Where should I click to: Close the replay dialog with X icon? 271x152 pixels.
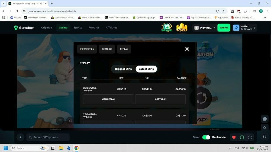(x=187, y=49)
